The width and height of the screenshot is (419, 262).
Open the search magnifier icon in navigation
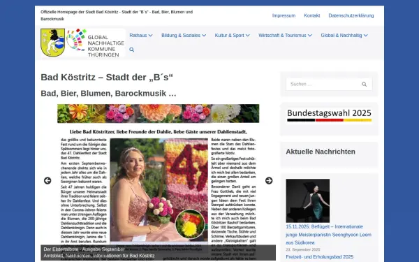tap(132, 50)
